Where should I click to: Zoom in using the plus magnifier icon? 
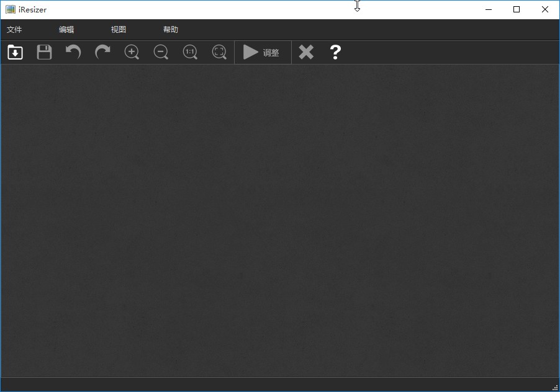[x=132, y=52]
